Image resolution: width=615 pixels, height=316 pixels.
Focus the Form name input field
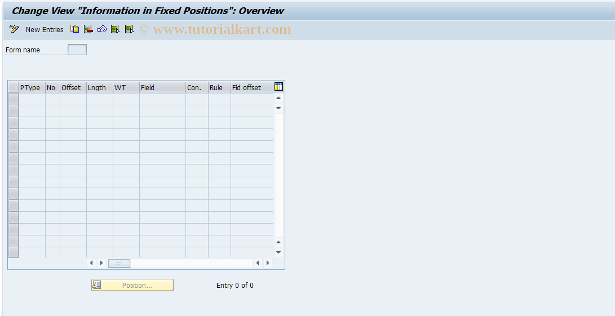[77, 50]
